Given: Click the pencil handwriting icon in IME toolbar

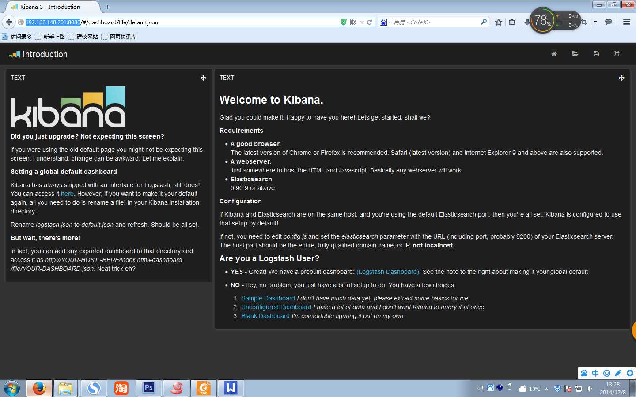Looking at the screenshot, I should point(618,373).
